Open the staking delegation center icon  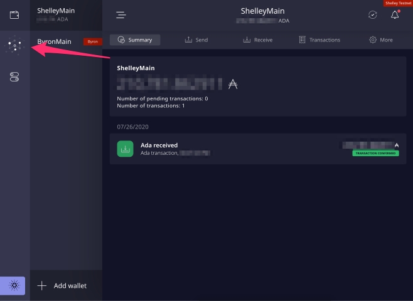coord(14,45)
